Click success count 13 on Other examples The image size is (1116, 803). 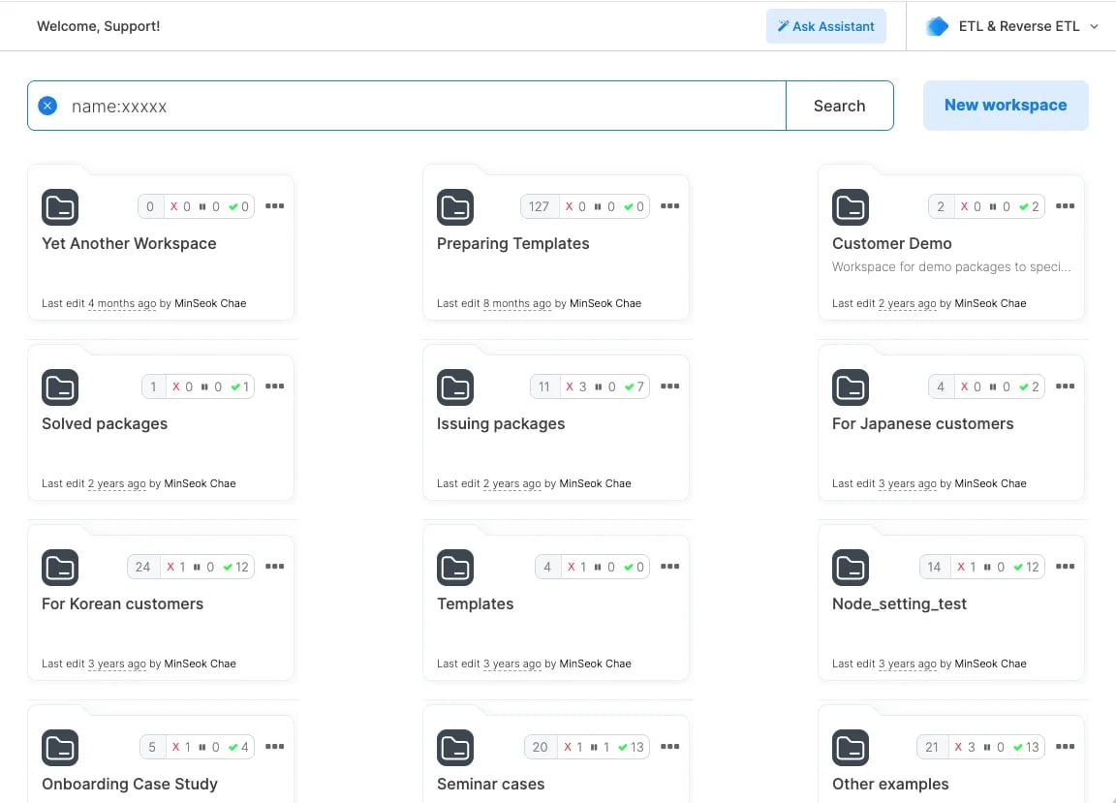coord(1026,747)
